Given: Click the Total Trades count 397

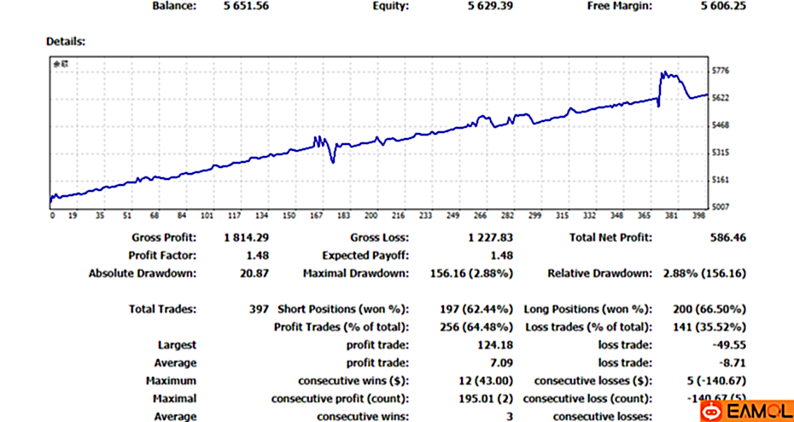Looking at the screenshot, I should coord(256,309).
